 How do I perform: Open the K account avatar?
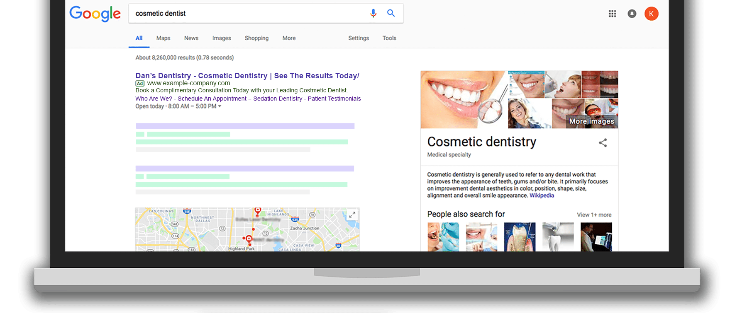click(x=651, y=14)
